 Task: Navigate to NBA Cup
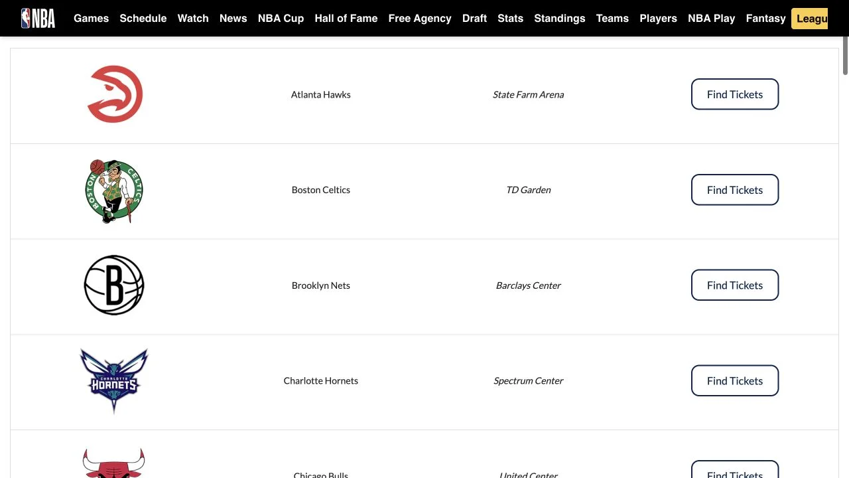click(281, 18)
